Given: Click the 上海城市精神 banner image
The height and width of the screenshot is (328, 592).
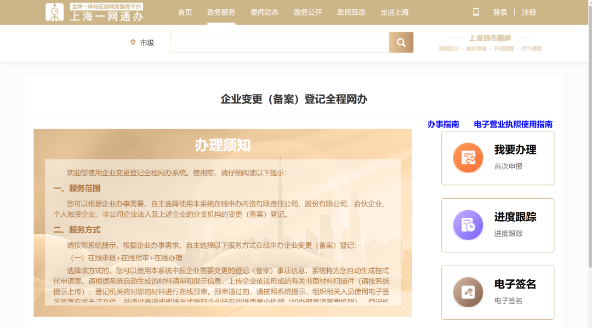Looking at the screenshot, I should coord(490,43).
